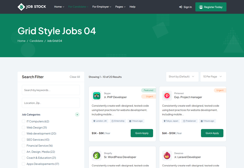This screenshot has width=244, height=168.
Task: Expand the Pages menu
Action: pos(120,7)
